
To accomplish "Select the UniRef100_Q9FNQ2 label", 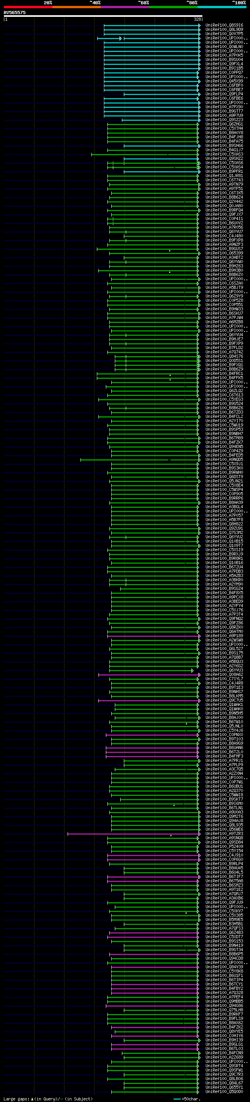I will 224,618.
